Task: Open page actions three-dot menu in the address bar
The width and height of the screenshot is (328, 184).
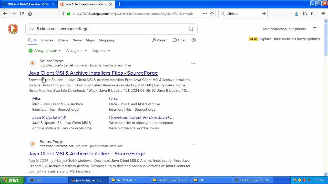Action: coord(205,14)
